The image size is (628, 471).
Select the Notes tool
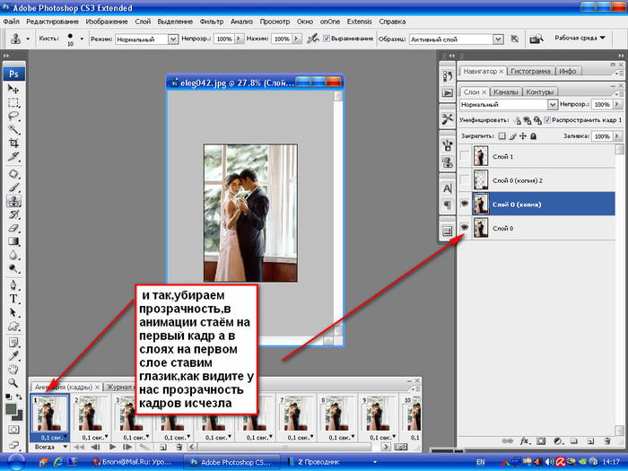point(13,343)
